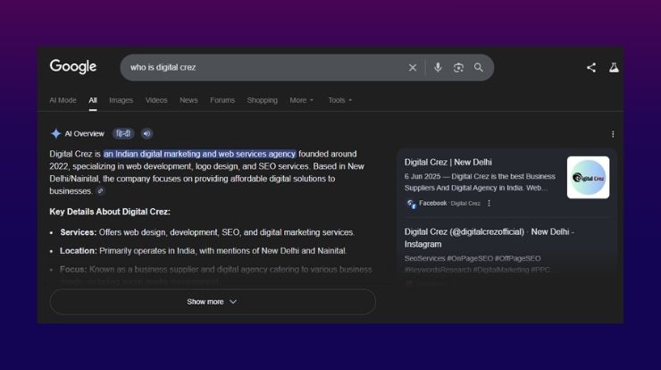Viewport: 661px width, 370px height.
Task: Expand AI Overview with Show more
Action: tap(213, 302)
